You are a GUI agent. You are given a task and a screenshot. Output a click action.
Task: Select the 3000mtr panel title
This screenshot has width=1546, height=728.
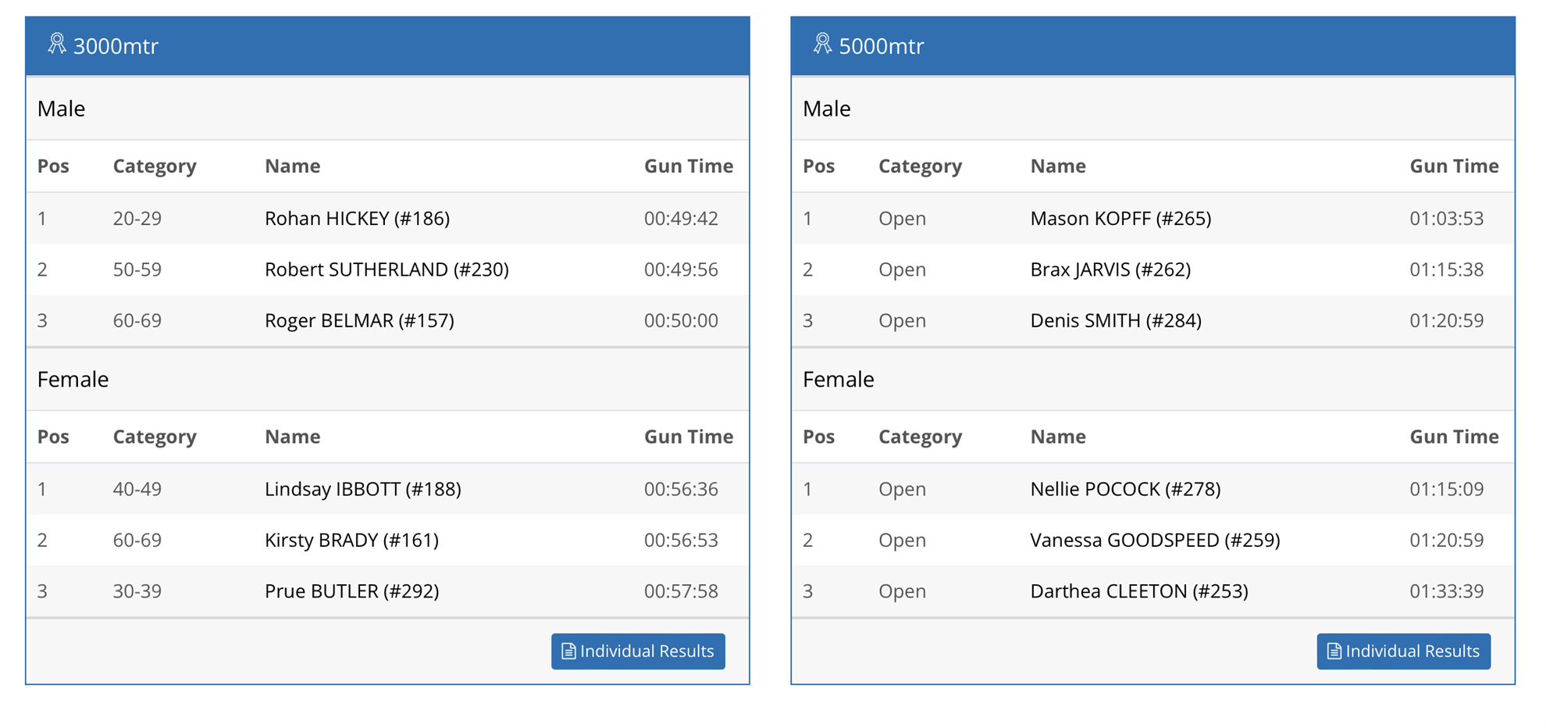click(x=116, y=46)
